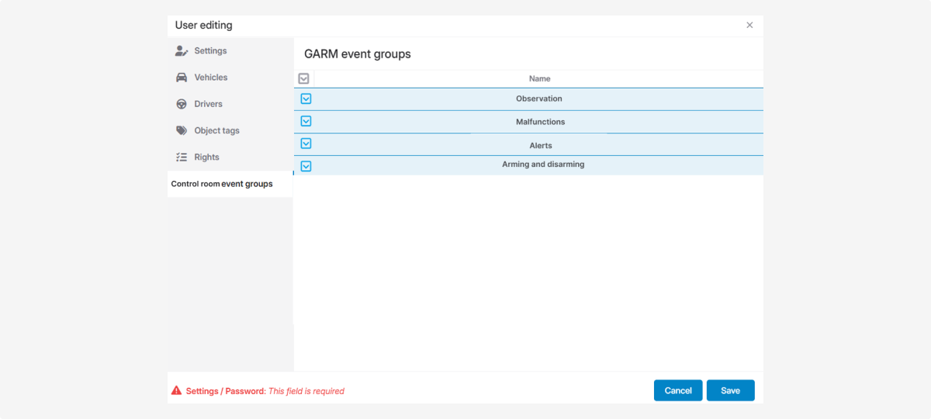931x419 pixels.
Task: Click the red warning triangle icon
Action: (177, 391)
